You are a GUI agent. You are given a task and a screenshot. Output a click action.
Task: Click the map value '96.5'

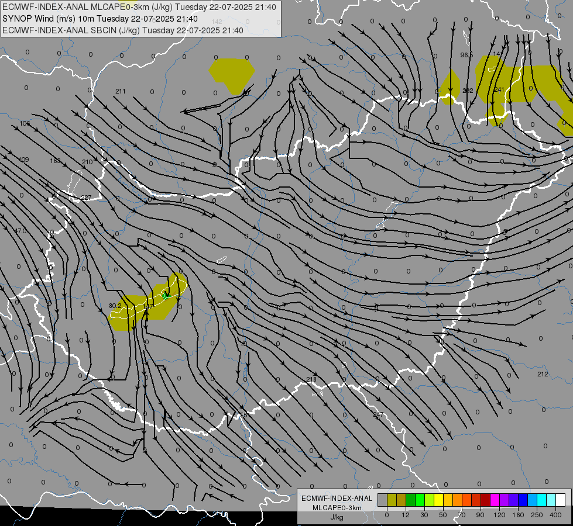466,55
